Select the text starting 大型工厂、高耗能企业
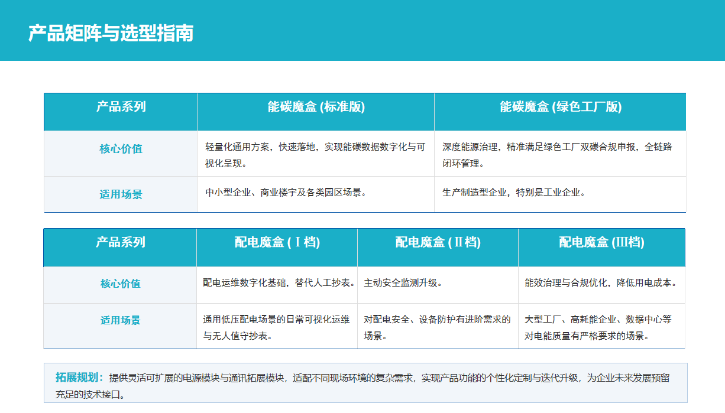This screenshot has height=413, width=725. click(x=598, y=327)
